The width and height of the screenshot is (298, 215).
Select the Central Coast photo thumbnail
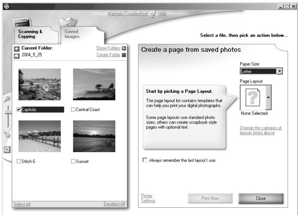[94, 84]
